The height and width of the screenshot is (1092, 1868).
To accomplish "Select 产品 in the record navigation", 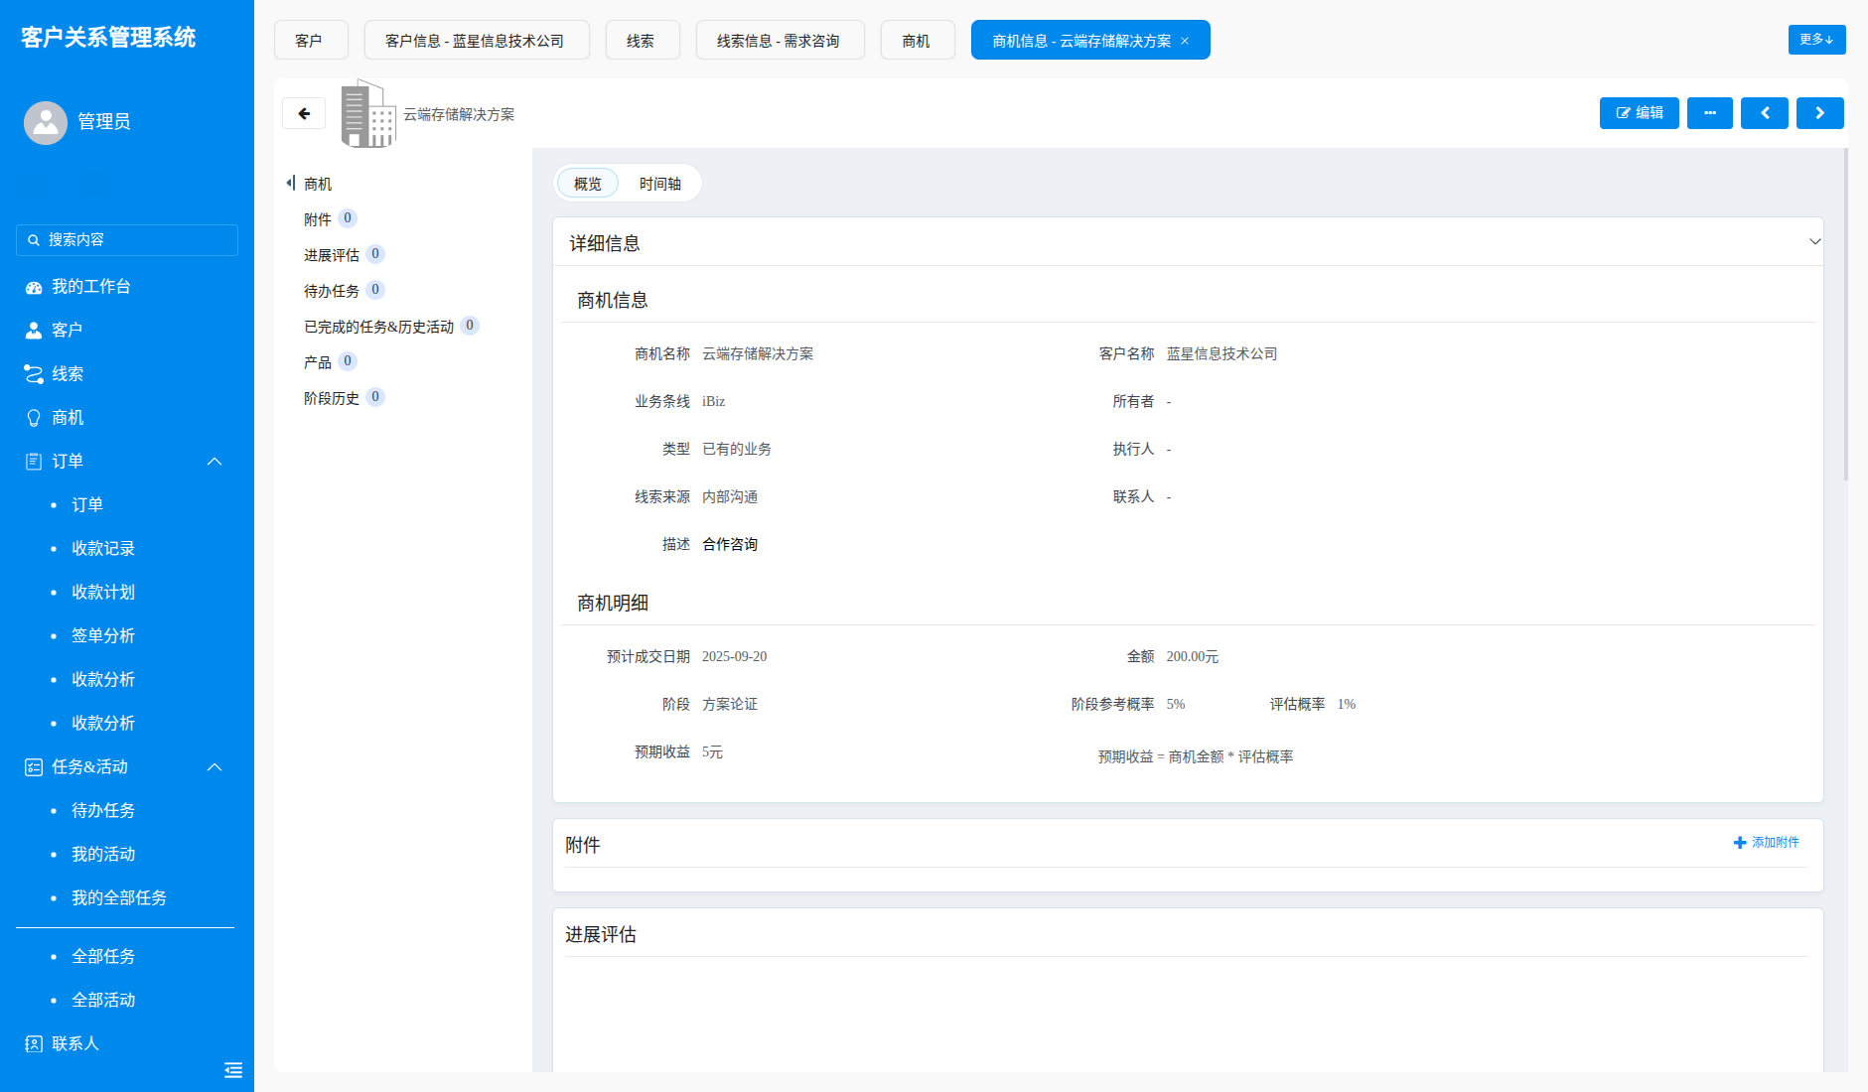I will 318,362.
